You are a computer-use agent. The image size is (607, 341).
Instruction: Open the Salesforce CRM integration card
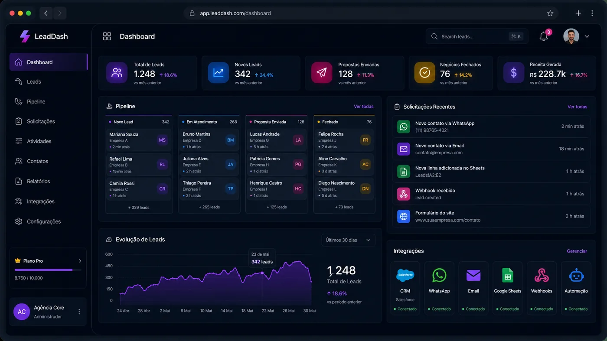tap(405, 288)
